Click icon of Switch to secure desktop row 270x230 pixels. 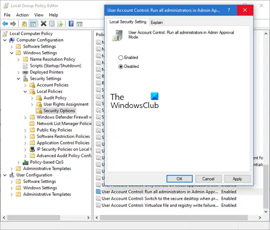coord(98,199)
